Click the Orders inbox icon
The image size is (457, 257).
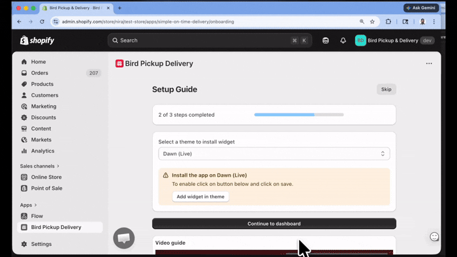24,73
